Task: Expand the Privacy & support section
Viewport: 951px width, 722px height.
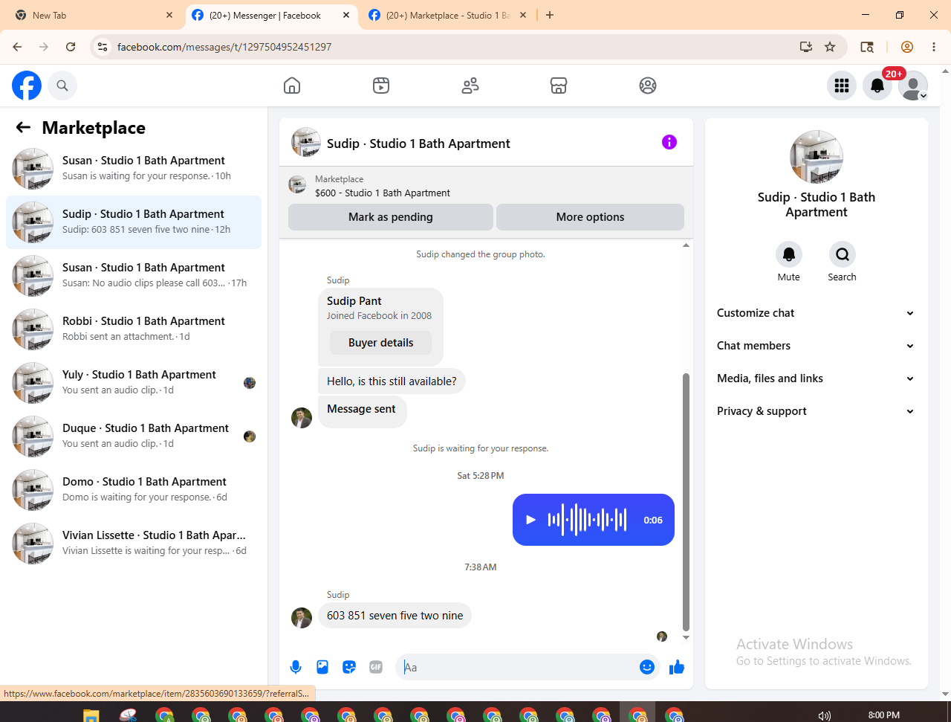Action: pyautogui.click(x=816, y=411)
